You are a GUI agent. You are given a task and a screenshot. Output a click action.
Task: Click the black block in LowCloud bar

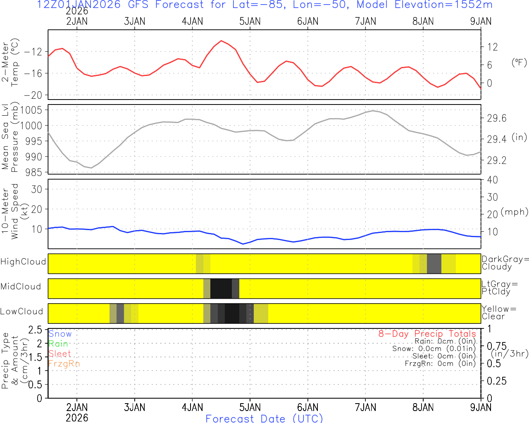coord(232,314)
